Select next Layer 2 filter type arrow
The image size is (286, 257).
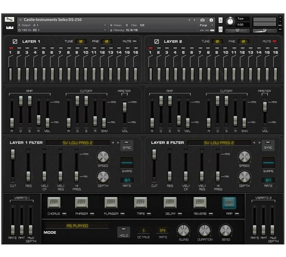[x=259, y=142]
